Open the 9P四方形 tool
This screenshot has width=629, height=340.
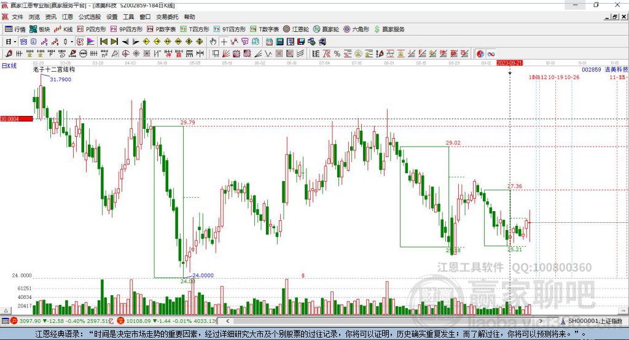[x=127, y=29]
